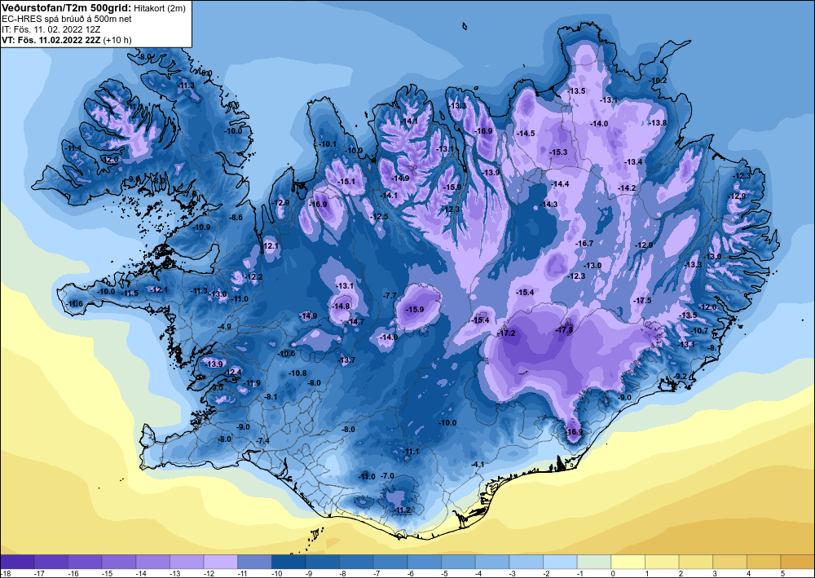The image size is (815, 578).
Task: Click the -7.7 temperature label
Action: (390, 295)
